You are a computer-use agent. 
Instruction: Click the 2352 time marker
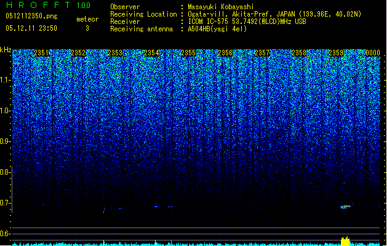(78, 53)
